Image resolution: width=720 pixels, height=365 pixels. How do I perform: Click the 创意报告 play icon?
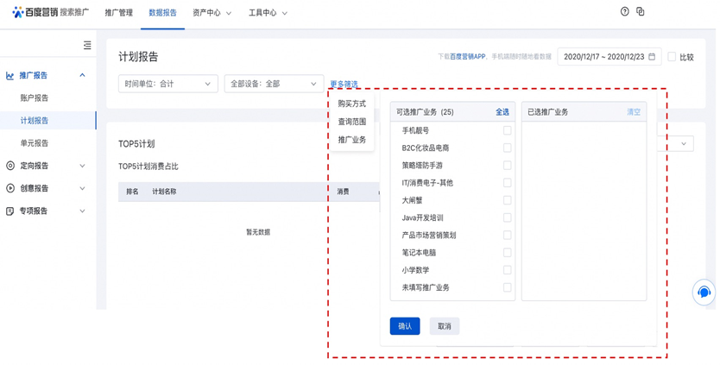click(x=10, y=188)
